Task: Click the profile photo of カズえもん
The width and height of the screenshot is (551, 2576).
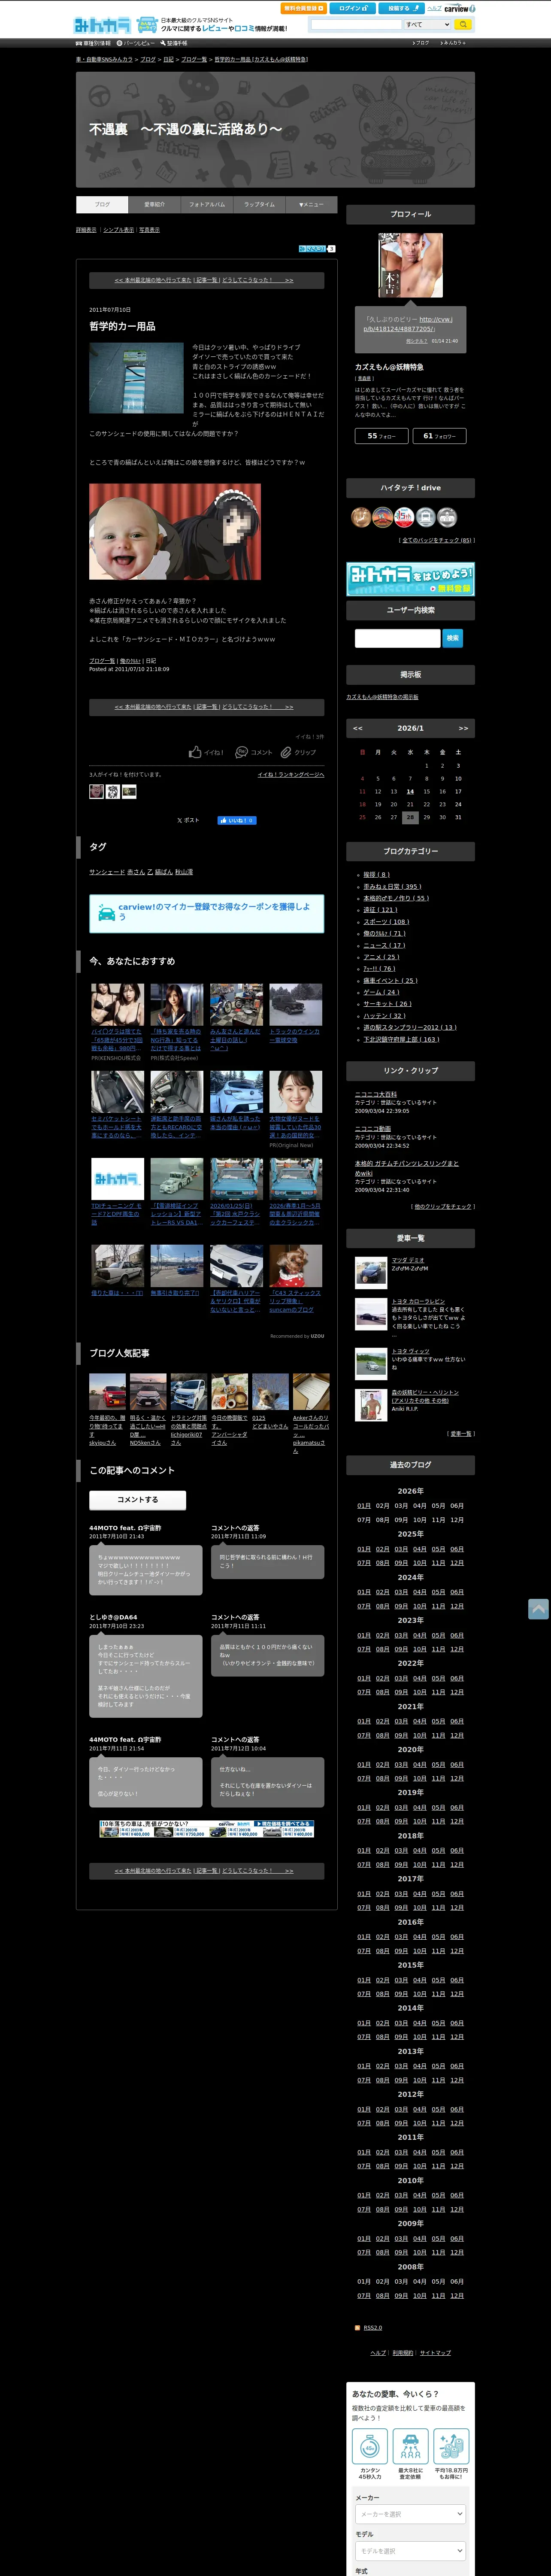Action: click(x=410, y=265)
